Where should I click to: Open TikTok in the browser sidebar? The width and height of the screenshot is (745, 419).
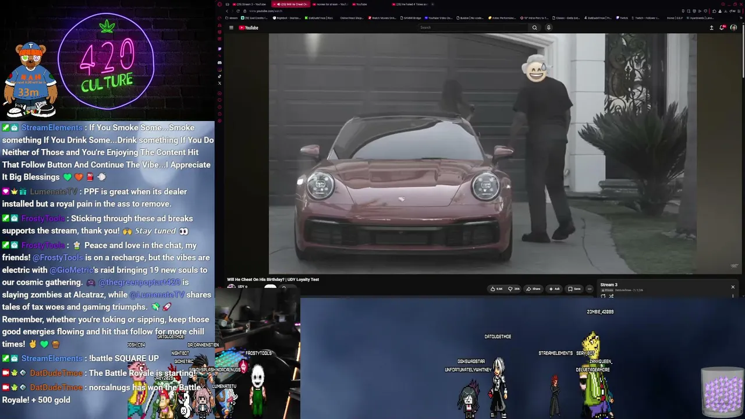tap(219, 76)
